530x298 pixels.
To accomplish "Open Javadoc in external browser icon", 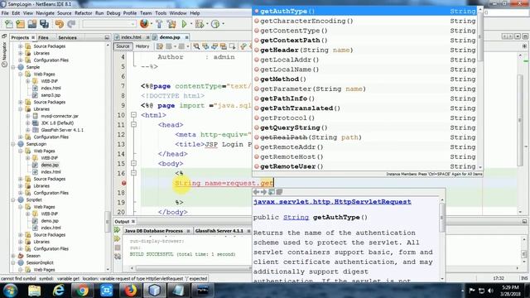I will point(272,192).
